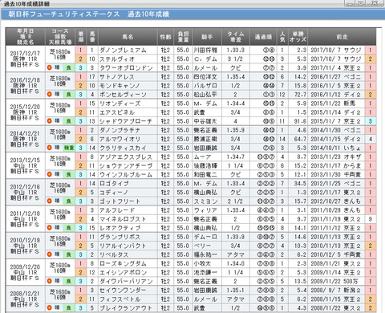Click the タイム着差 column header
Viewport: 385px width, 313px height.
[x=236, y=37]
